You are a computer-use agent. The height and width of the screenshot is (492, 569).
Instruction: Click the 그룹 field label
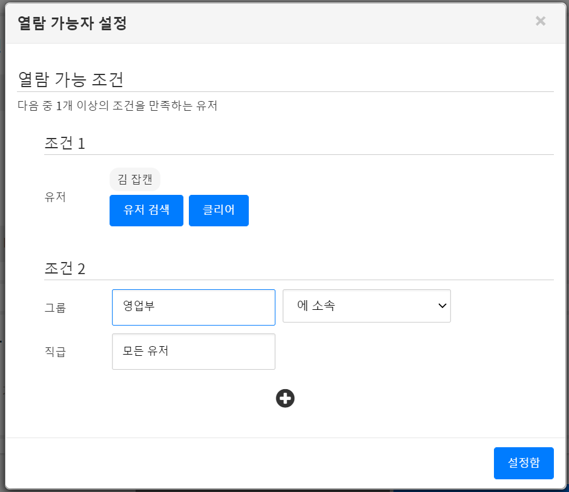[54, 308]
